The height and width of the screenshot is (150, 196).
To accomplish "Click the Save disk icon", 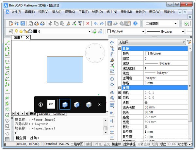I will coord(23,24).
